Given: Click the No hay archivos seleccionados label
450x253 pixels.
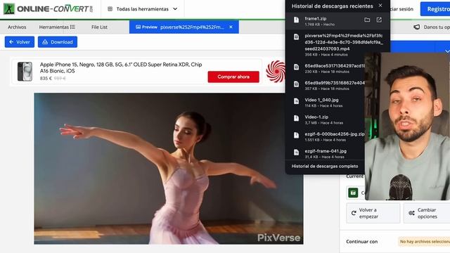Looking at the screenshot, I should click(x=424, y=242).
